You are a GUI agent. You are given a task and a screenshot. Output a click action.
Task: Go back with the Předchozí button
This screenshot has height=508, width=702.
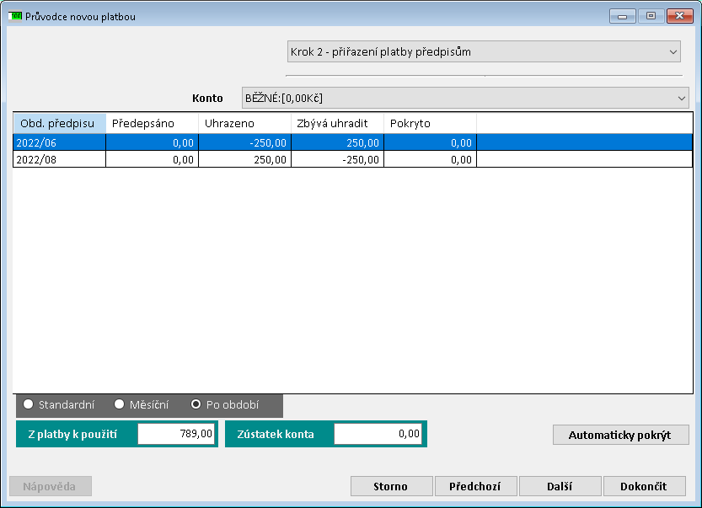pos(475,486)
